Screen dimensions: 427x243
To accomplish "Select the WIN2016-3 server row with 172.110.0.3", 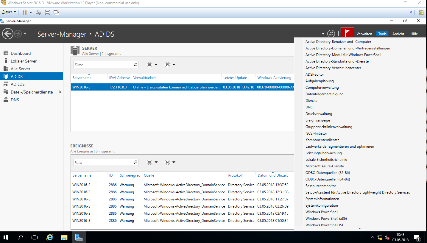I will [x=182, y=87].
